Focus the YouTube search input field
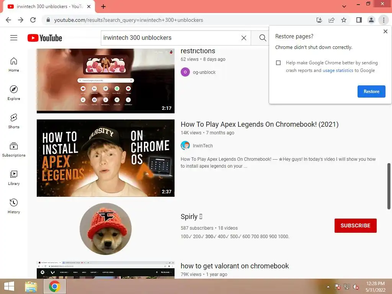 (170, 38)
